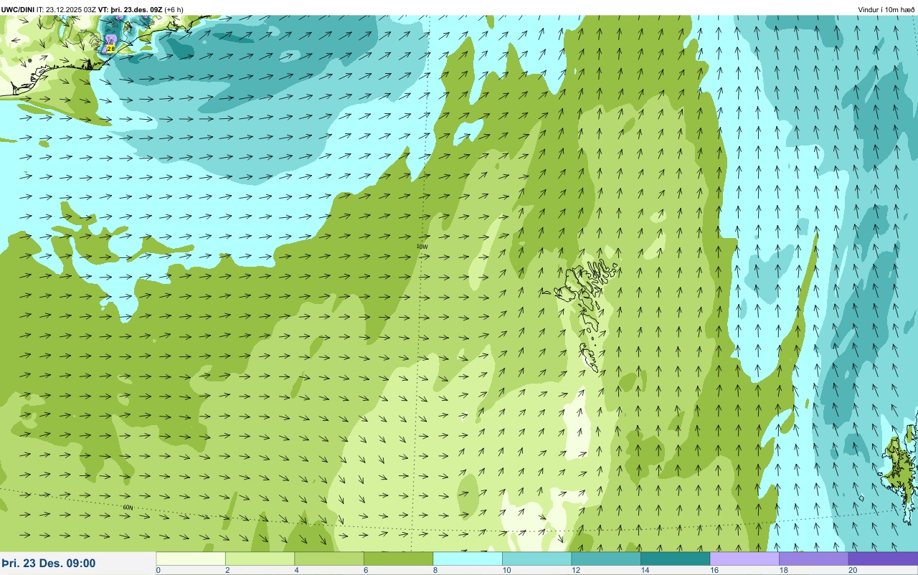Click the legend tick value 14
The height and width of the screenshot is (575, 918).
[x=644, y=570]
